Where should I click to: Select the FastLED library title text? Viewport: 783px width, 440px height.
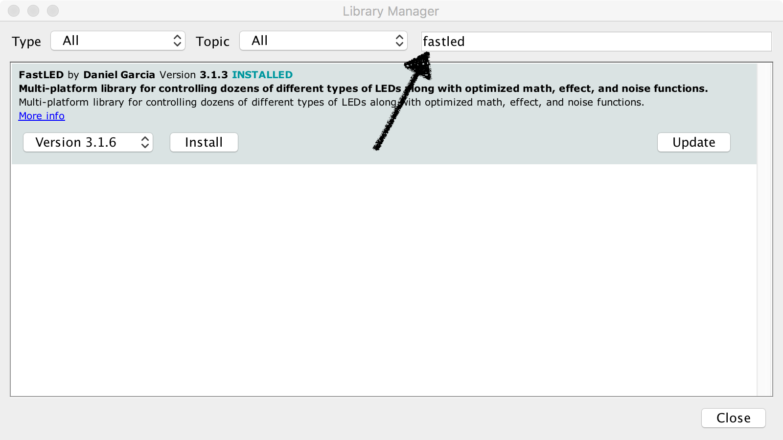41,75
